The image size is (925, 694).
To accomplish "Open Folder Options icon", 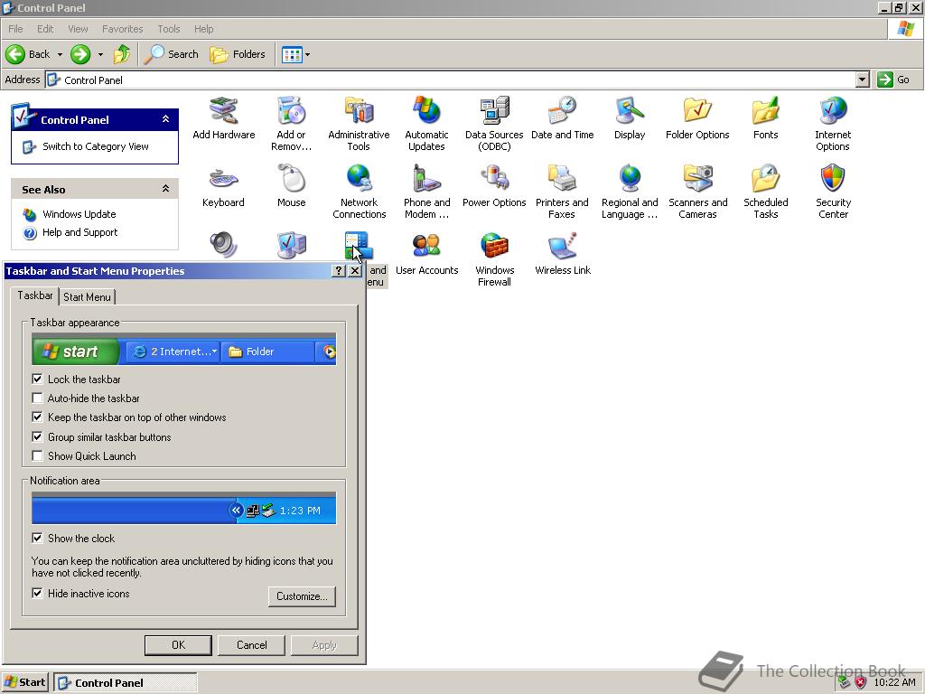I will [x=698, y=111].
